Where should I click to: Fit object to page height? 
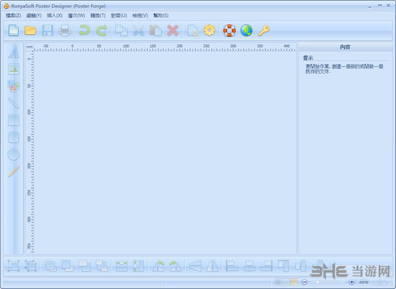click(x=139, y=266)
